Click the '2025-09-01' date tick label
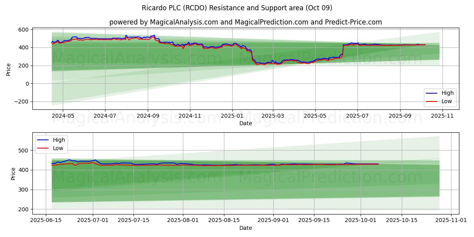The image size is (474, 237). click(273, 220)
